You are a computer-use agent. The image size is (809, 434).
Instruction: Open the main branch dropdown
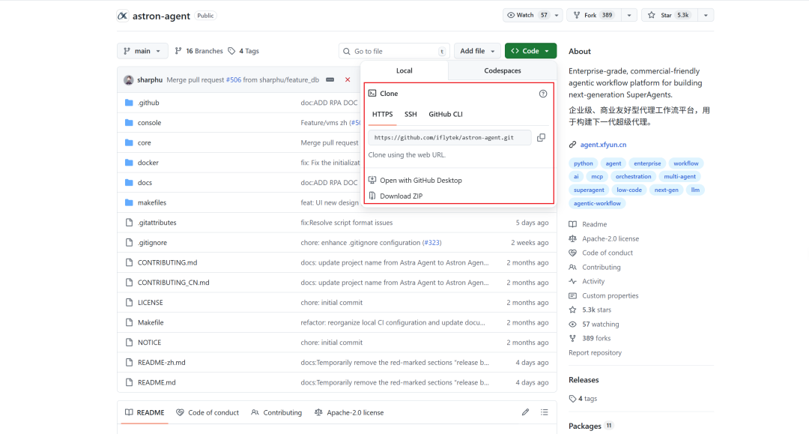[142, 51]
